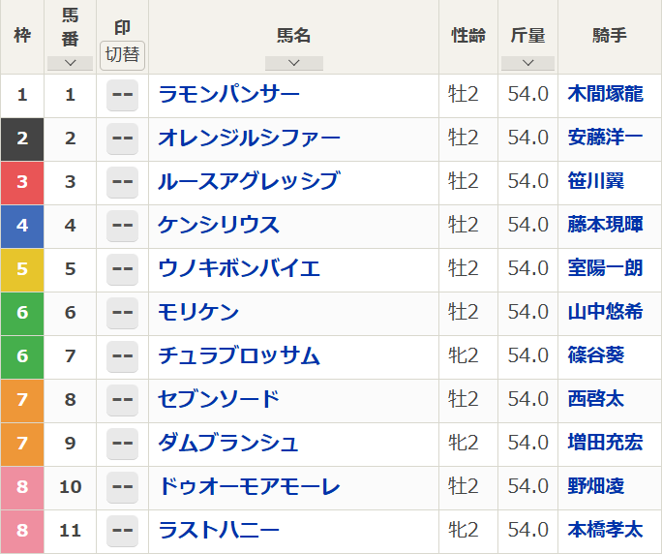Toggle the mark box for ラストハニー
Image resolution: width=662 pixels, height=554 pixels.
click(x=123, y=531)
